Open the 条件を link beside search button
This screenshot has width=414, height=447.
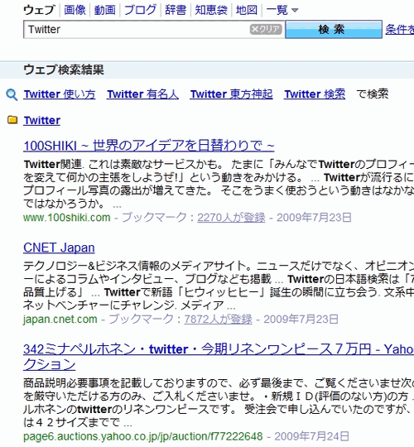pos(399,29)
